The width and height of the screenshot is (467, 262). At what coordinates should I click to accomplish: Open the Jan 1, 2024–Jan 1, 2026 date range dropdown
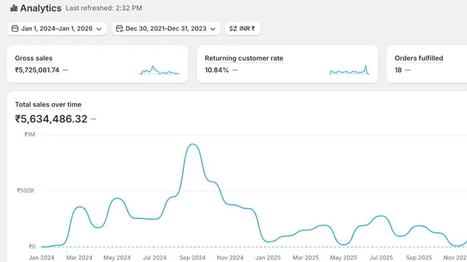[57, 29]
